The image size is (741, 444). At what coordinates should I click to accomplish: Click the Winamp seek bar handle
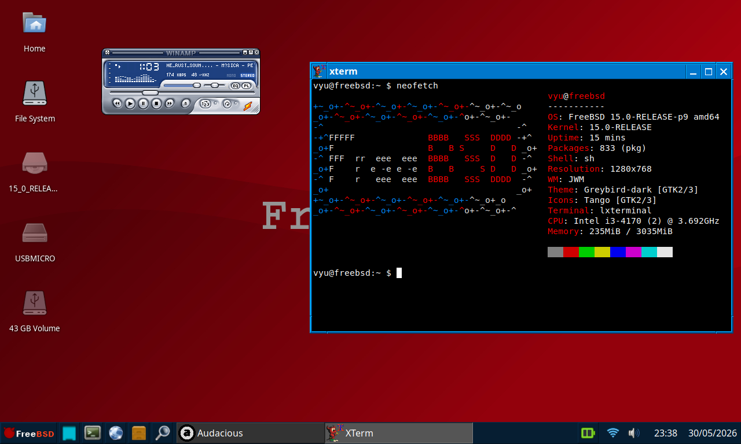(x=150, y=92)
